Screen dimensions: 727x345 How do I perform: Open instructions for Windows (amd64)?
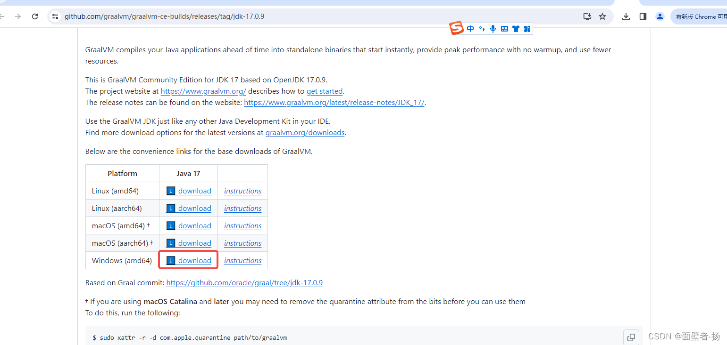tap(243, 261)
